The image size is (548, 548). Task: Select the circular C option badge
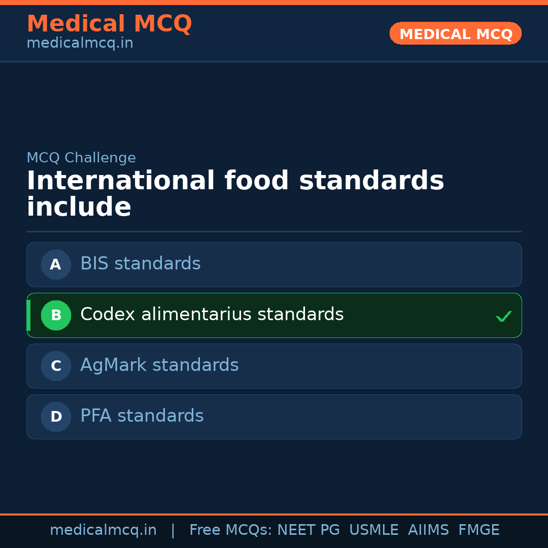click(56, 366)
